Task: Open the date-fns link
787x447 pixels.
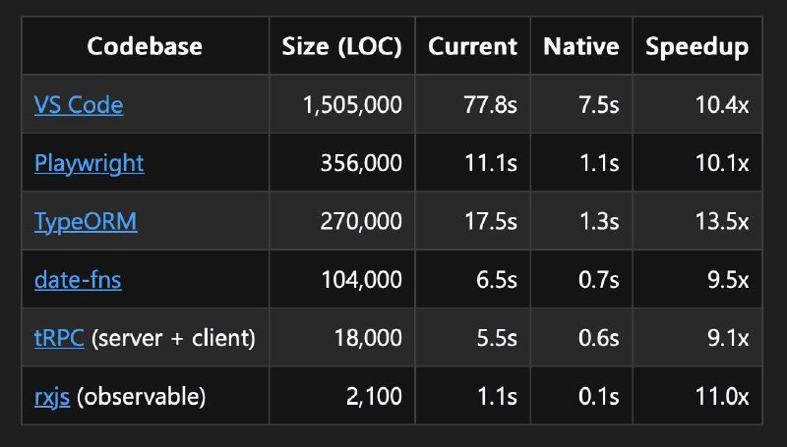Action: pos(78,280)
